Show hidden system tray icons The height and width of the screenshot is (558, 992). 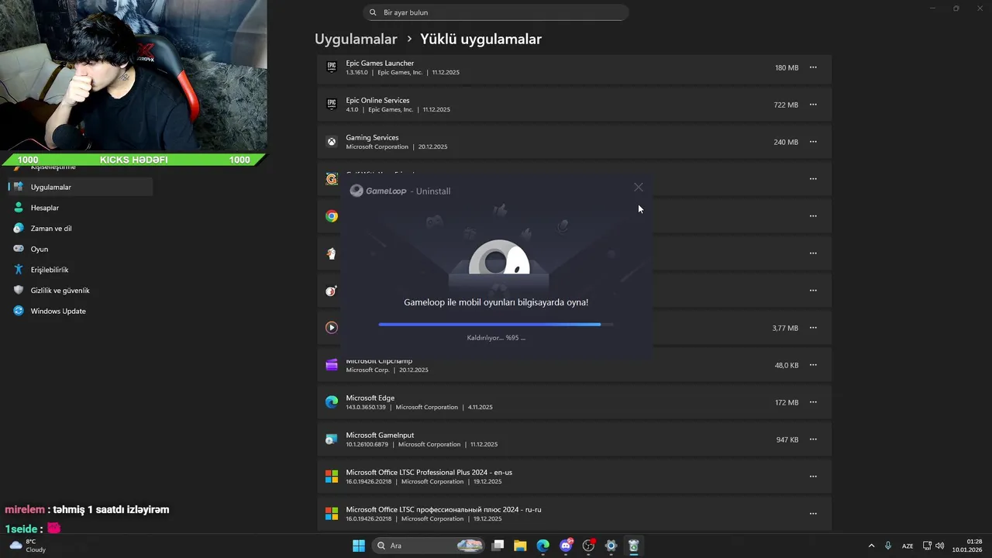871,546
